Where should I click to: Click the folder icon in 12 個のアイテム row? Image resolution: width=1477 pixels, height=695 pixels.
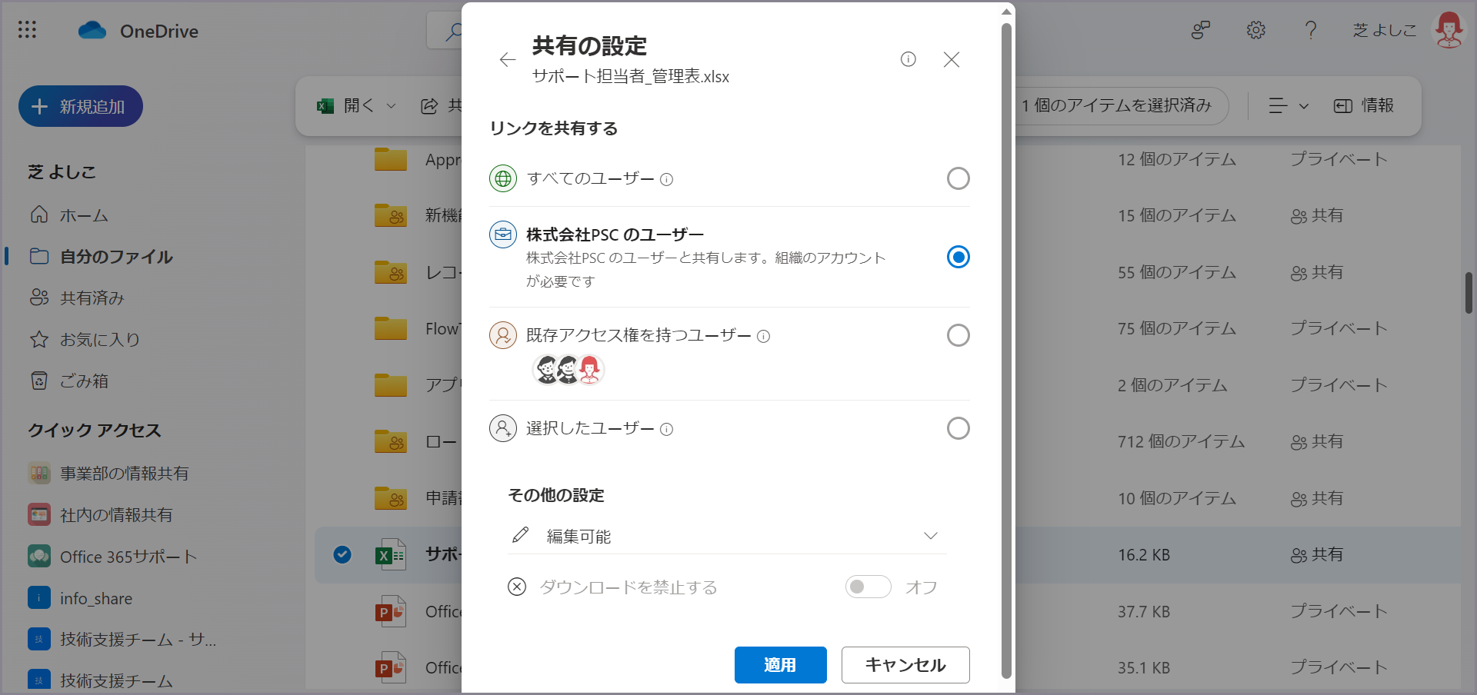[x=391, y=159]
